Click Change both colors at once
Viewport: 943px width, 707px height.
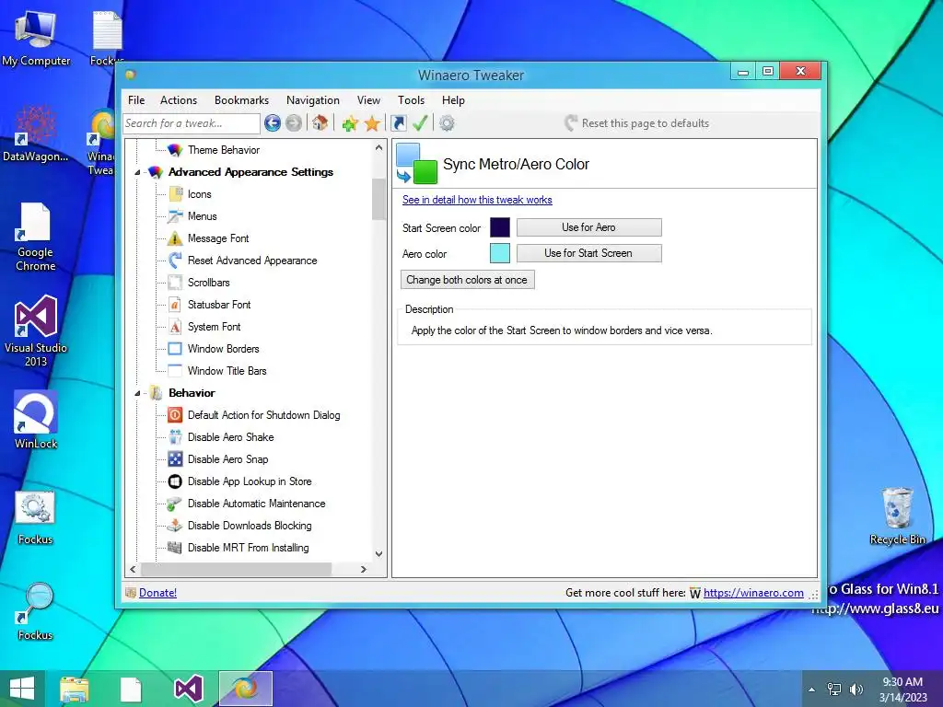click(467, 280)
